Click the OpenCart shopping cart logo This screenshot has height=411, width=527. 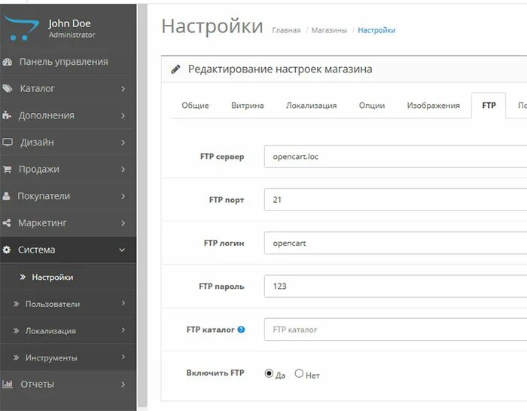tap(21, 28)
